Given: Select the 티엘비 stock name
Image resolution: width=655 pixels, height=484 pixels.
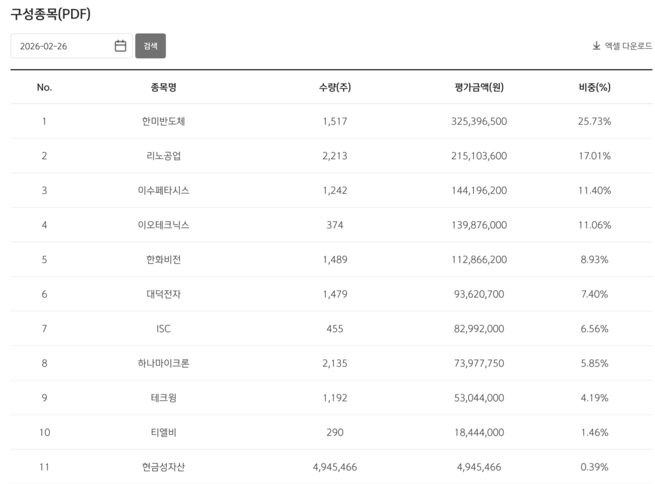Looking at the screenshot, I should point(164,432).
